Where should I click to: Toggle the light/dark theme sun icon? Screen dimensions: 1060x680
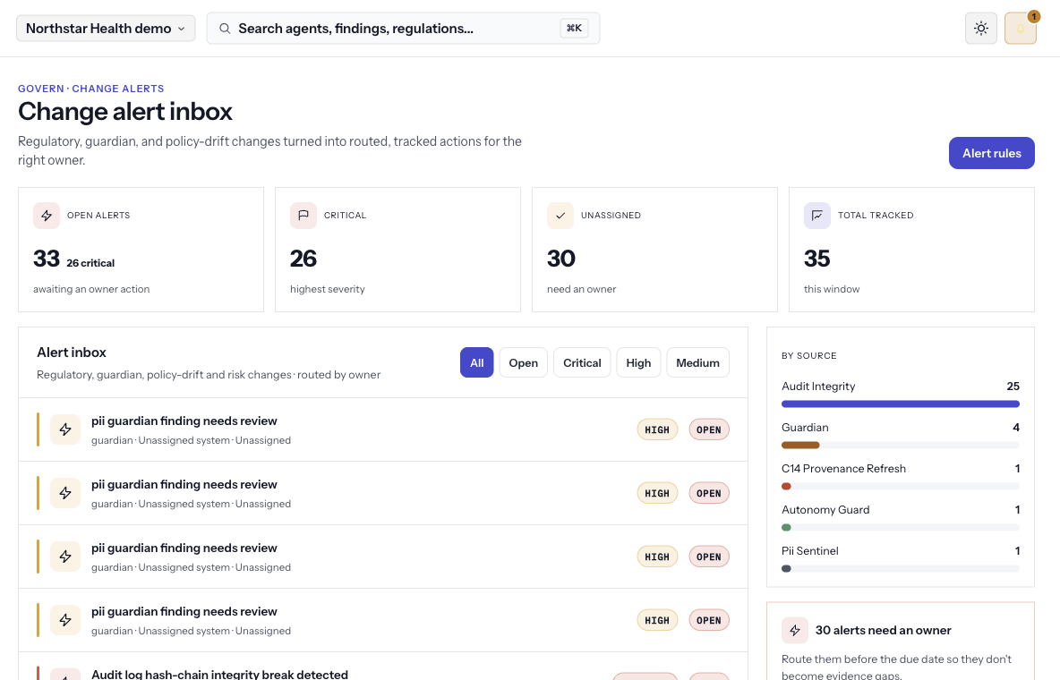pos(981,29)
